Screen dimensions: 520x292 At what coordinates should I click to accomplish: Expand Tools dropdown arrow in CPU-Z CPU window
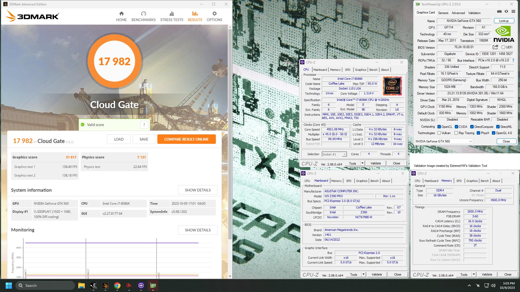click(362, 163)
